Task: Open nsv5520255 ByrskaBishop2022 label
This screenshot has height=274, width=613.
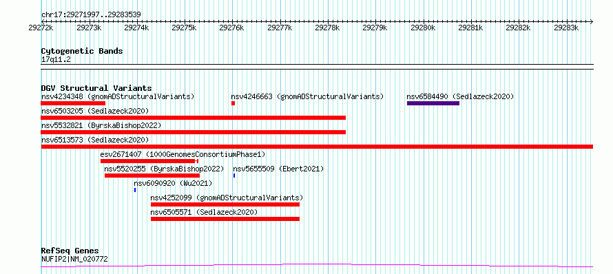Action: (164, 169)
